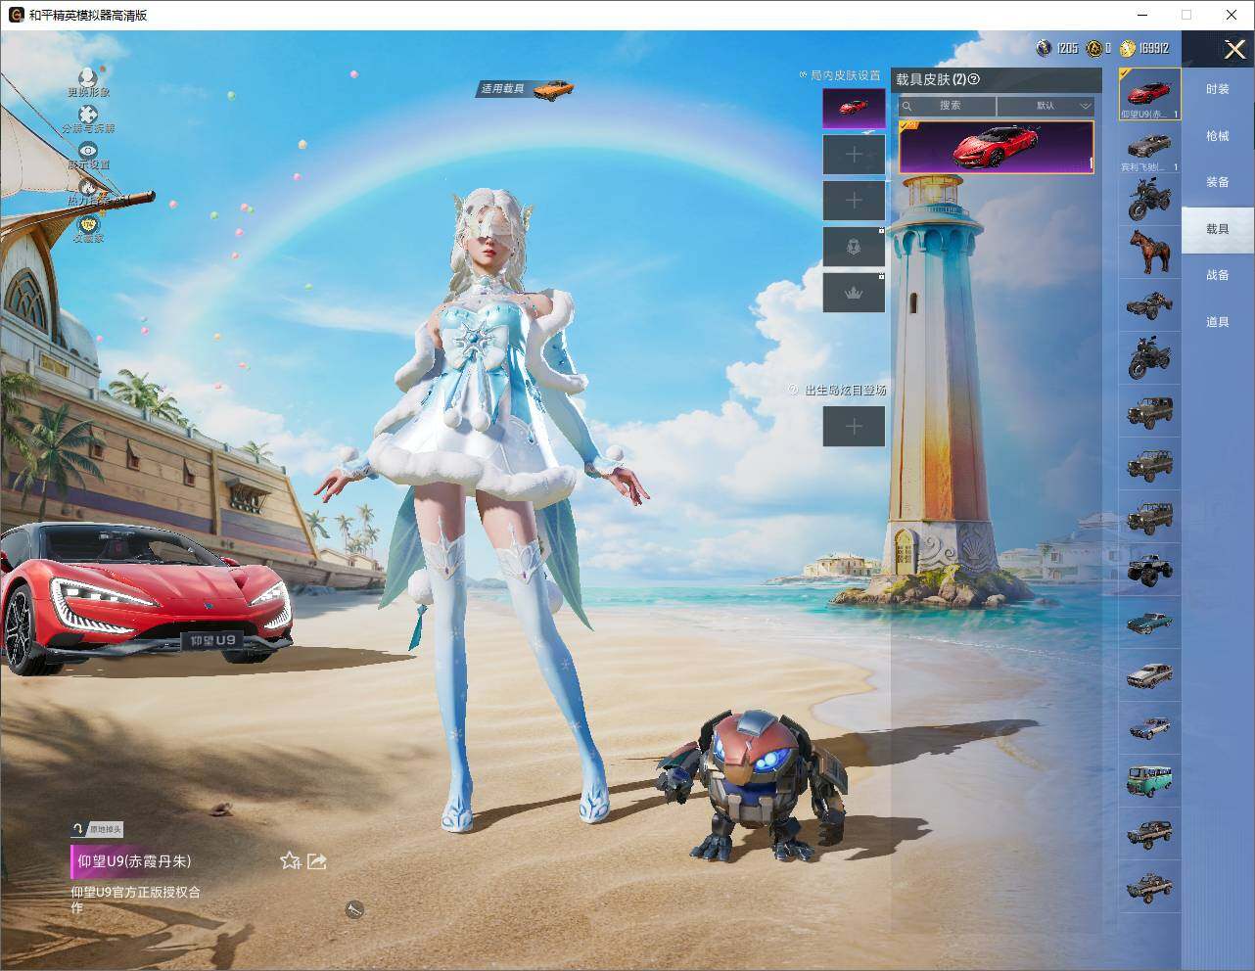The height and width of the screenshot is (971, 1255).
Task: Select the monster truck vehicle
Action: coord(1150,570)
